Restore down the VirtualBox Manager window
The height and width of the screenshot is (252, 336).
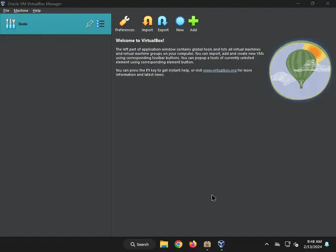313,3
